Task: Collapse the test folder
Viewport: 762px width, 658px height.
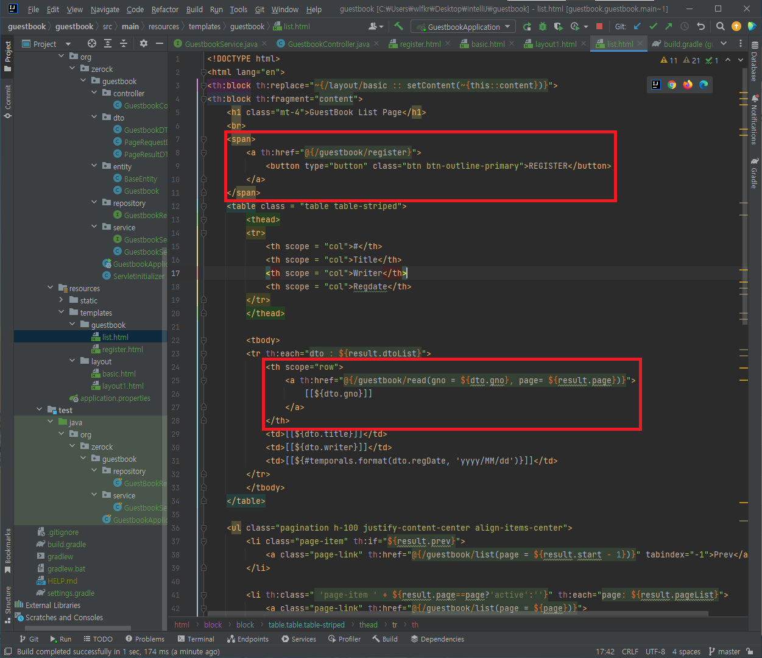Action: 40,409
